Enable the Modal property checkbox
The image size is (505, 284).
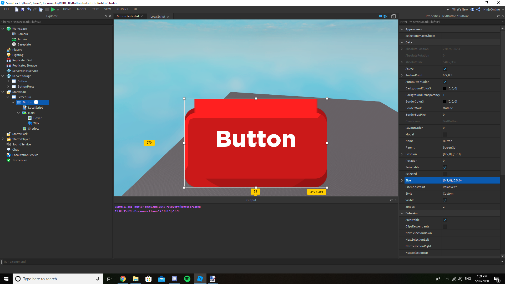coord(445,134)
